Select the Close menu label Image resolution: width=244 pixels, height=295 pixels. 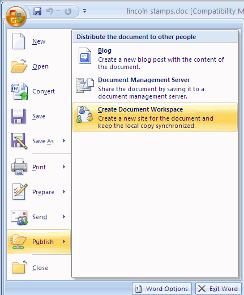point(40,268)
